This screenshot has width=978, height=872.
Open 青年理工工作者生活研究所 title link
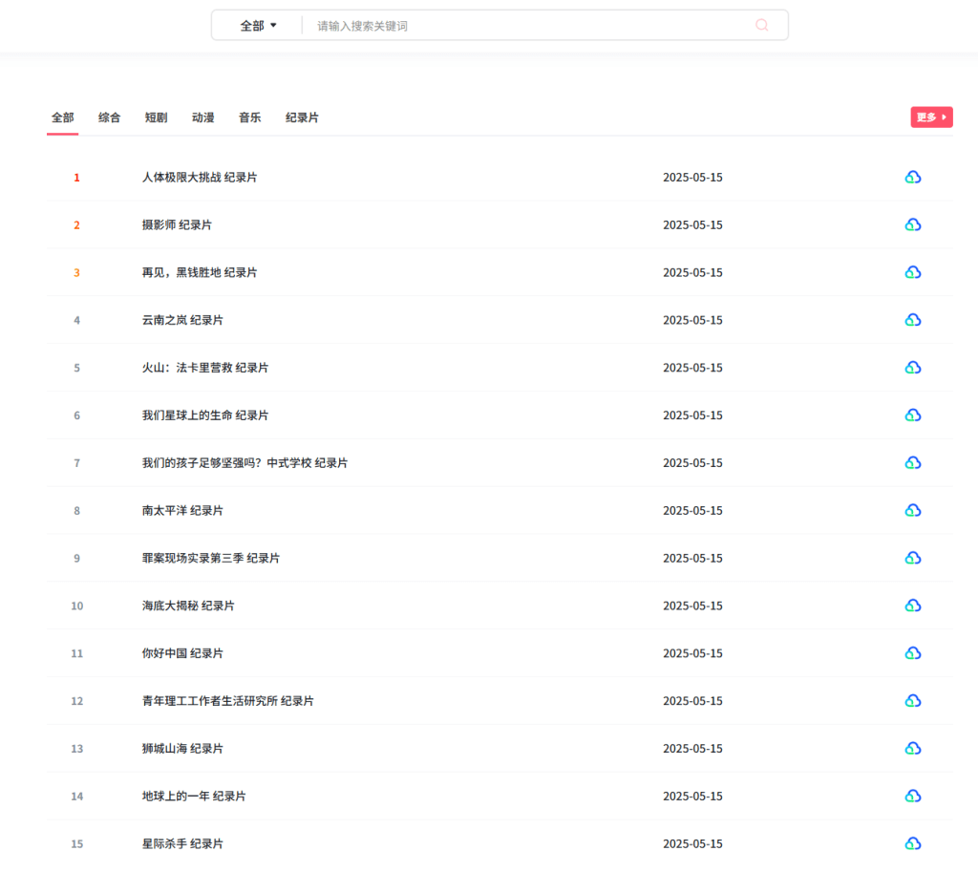tap(227, 701)
